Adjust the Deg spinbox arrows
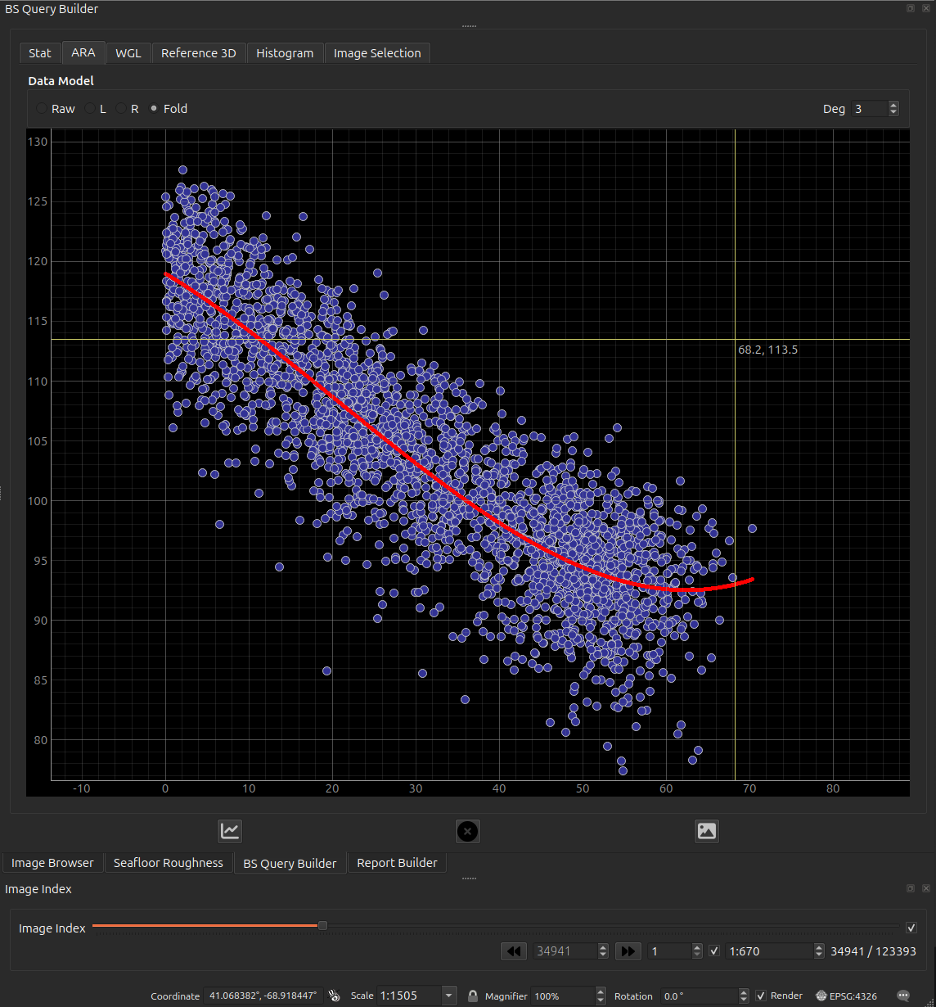Viewport: 936px width, 1007px height. tap(893, 108)
